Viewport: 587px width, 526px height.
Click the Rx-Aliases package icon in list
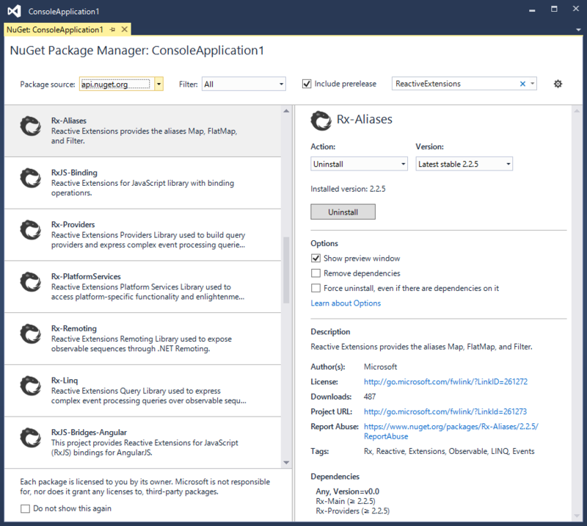point(30,126)
